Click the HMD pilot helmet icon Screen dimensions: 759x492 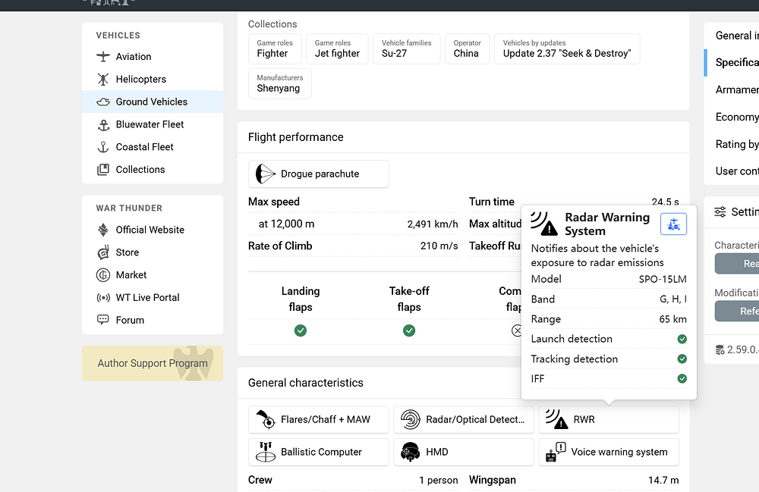(410, 452)
